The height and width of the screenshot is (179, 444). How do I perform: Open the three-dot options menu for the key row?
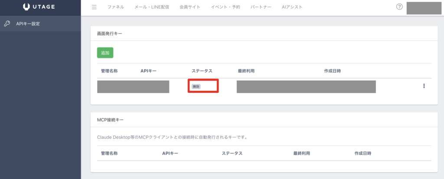(424, 86)
